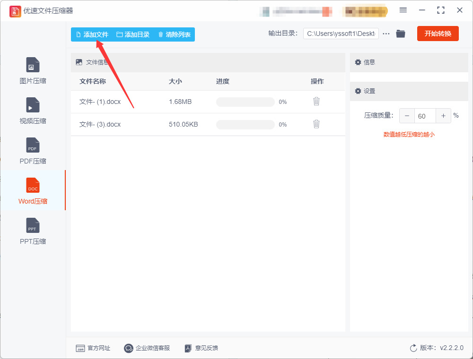This screenshot has width=473, height=359.
Task: Open the 图片压缩 image compression tool
Action: 33,70
